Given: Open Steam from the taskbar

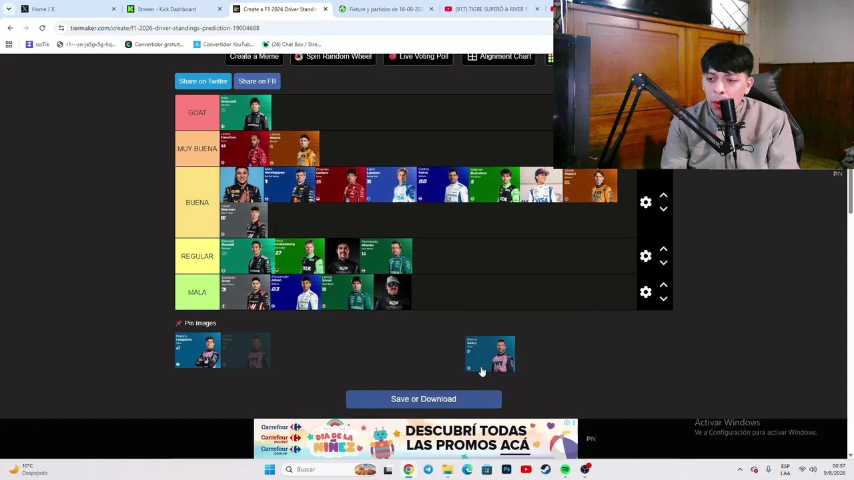Looking at the screenshot, I should click(x=546, y=469).
